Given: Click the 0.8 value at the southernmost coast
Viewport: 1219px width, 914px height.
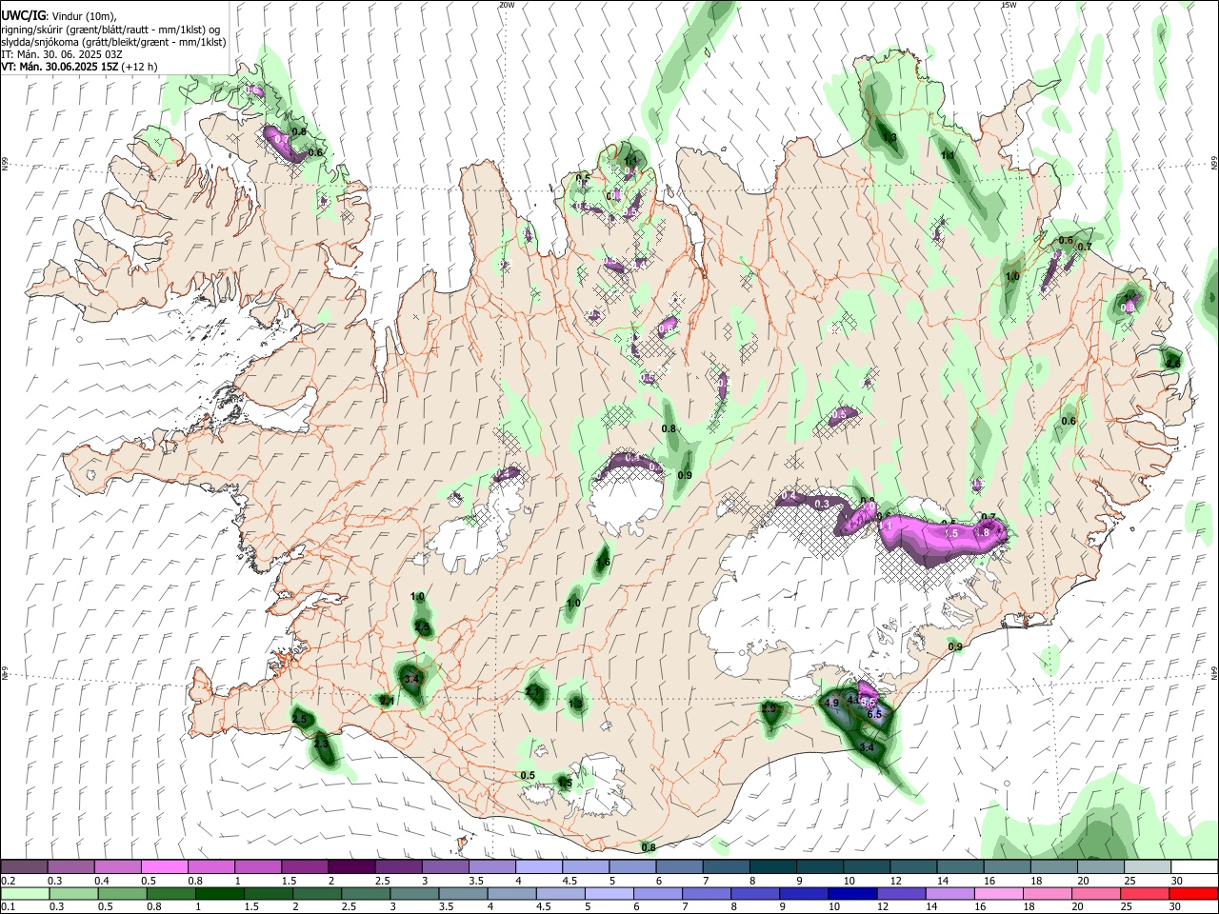Looking at the screenshot, I should click(x=649, y=847).
